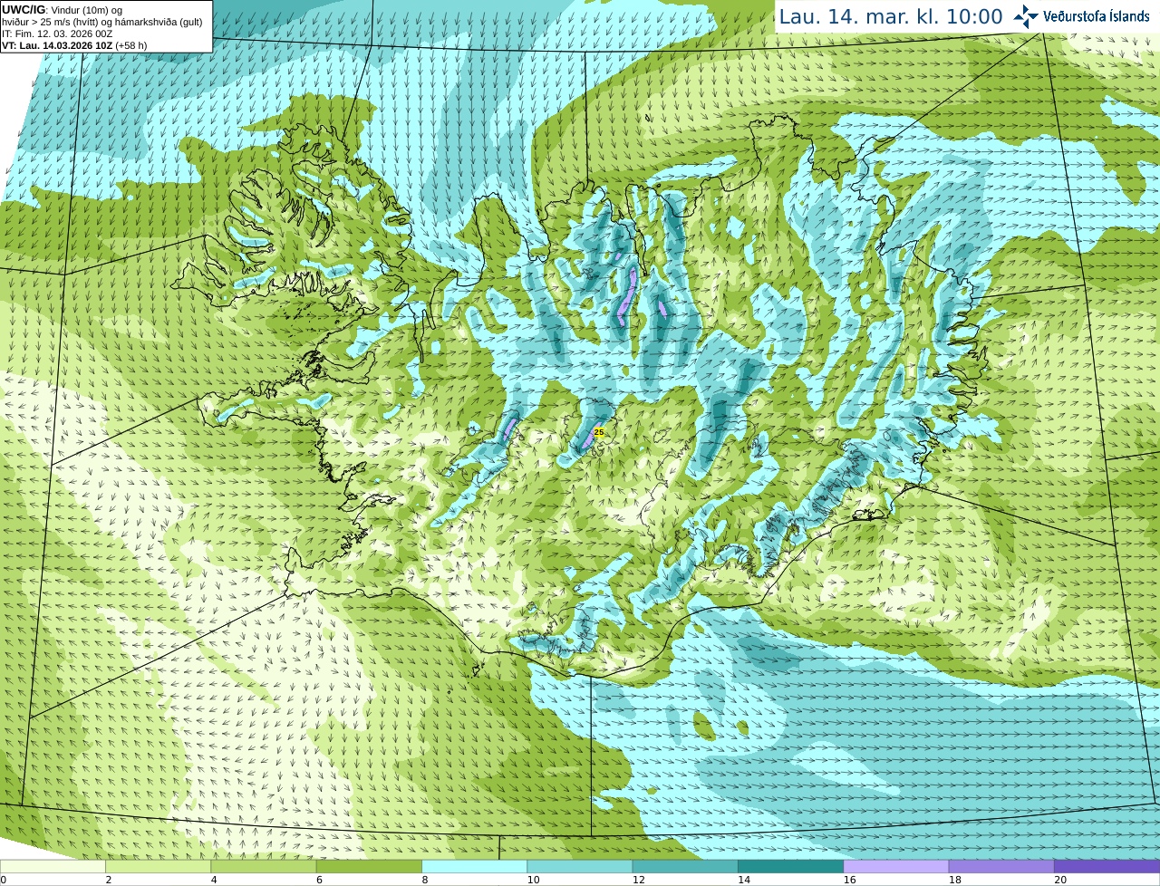The image size is (1160, 886).
Task: Pick the 12–14 m/s teal scale swatch
Action: (685, 866)
